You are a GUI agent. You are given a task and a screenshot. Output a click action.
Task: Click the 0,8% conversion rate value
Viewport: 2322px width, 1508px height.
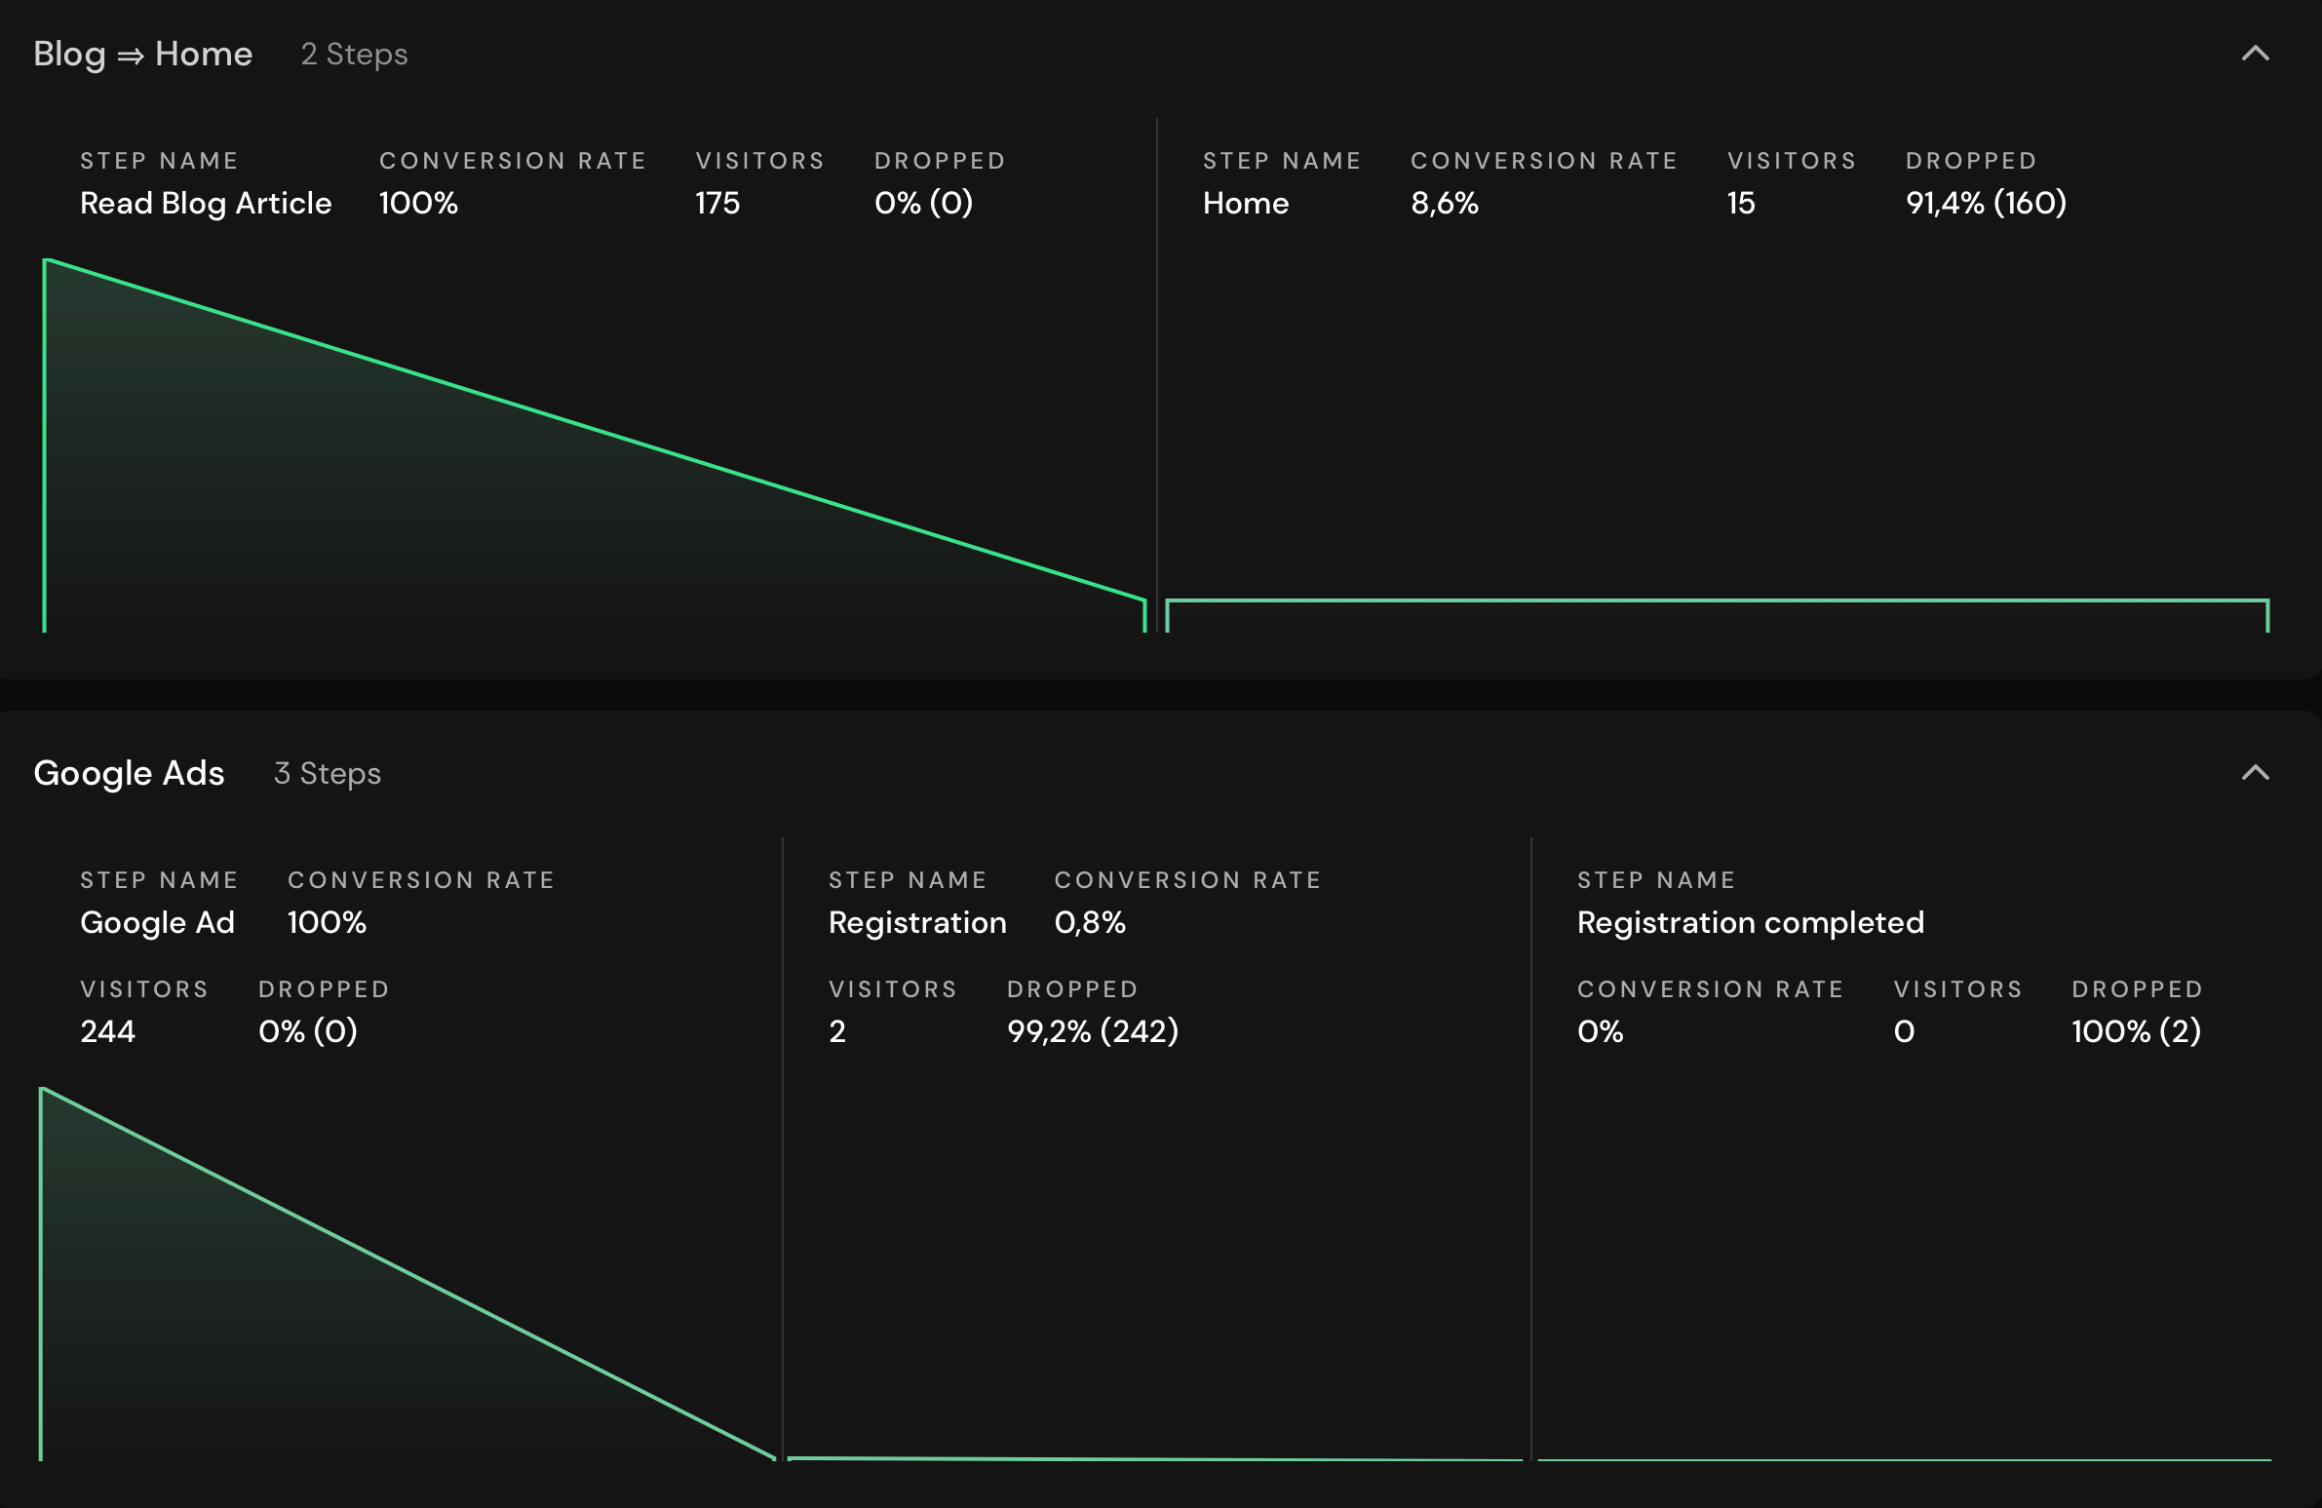click(1090, 923)
